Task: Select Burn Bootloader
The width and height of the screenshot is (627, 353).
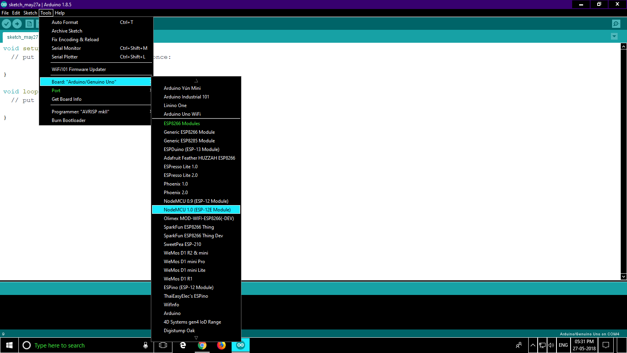Action: point(96,120)
